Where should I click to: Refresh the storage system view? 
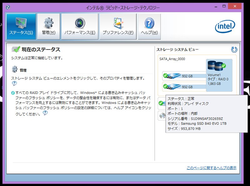(234, 49)
